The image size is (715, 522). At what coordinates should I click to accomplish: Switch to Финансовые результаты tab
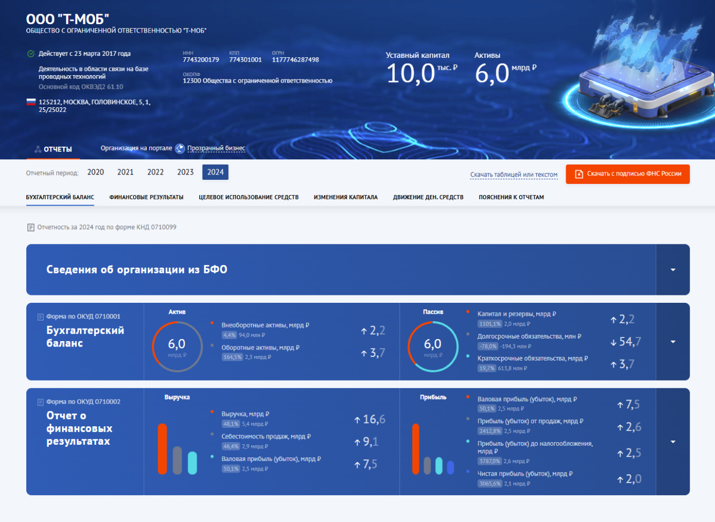pos(146,198)
